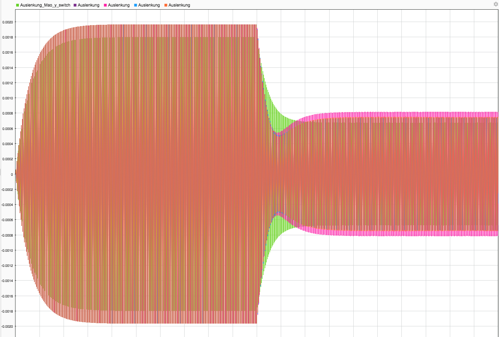
Task: Toggle Auslenkung label beside the blue swatch
Action: 149,5
